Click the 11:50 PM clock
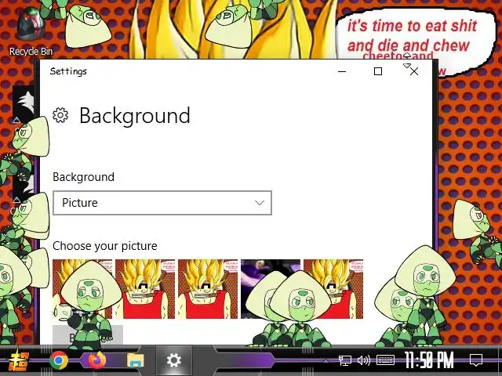The width and height of the screenshot is (502, 376). [x=429, y=360]
